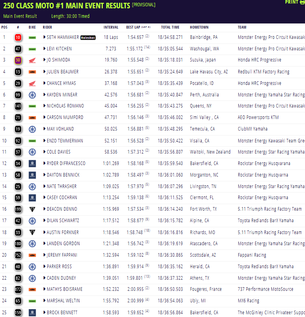Expand Caden Dudney's row arrow

tap(44, 278)
